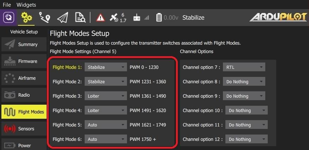Expand Flight Mode 3 Loiter dropdown
The image size is (309, 150).
105,96
